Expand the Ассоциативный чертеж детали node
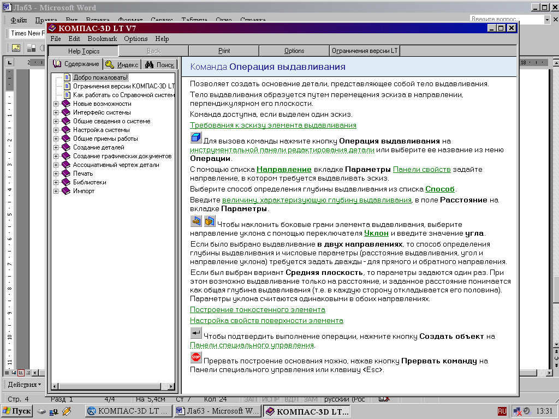Image resolution: width=559 pixels, height=419 pixels. point(56,165)
